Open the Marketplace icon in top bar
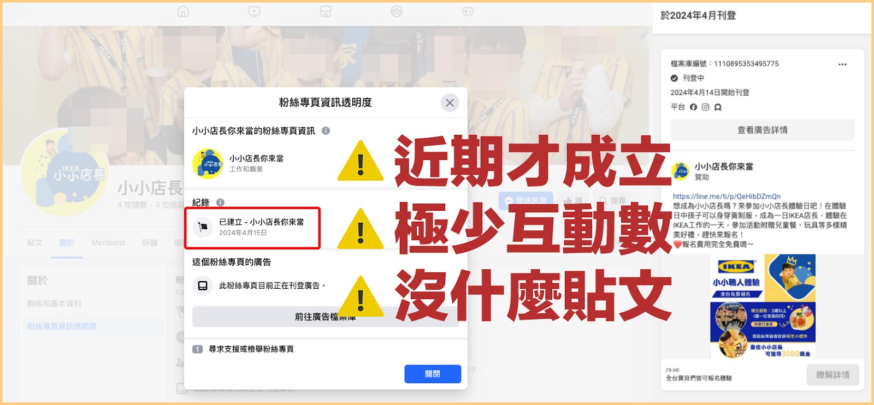874x405 pixels. (326, 11)
